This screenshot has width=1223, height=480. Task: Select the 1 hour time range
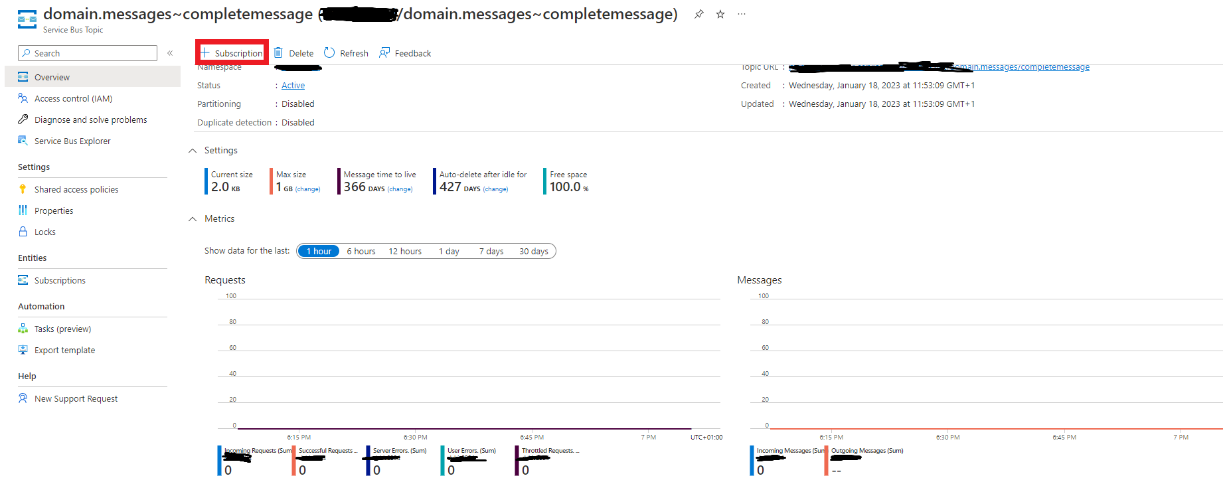click(319, 251)
